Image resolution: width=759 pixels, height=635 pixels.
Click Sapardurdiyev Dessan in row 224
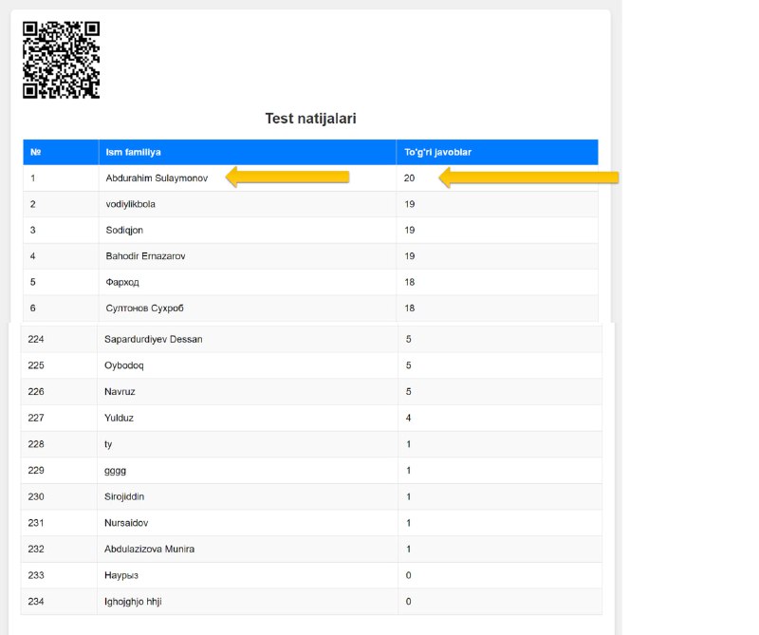tap(154, 340)
